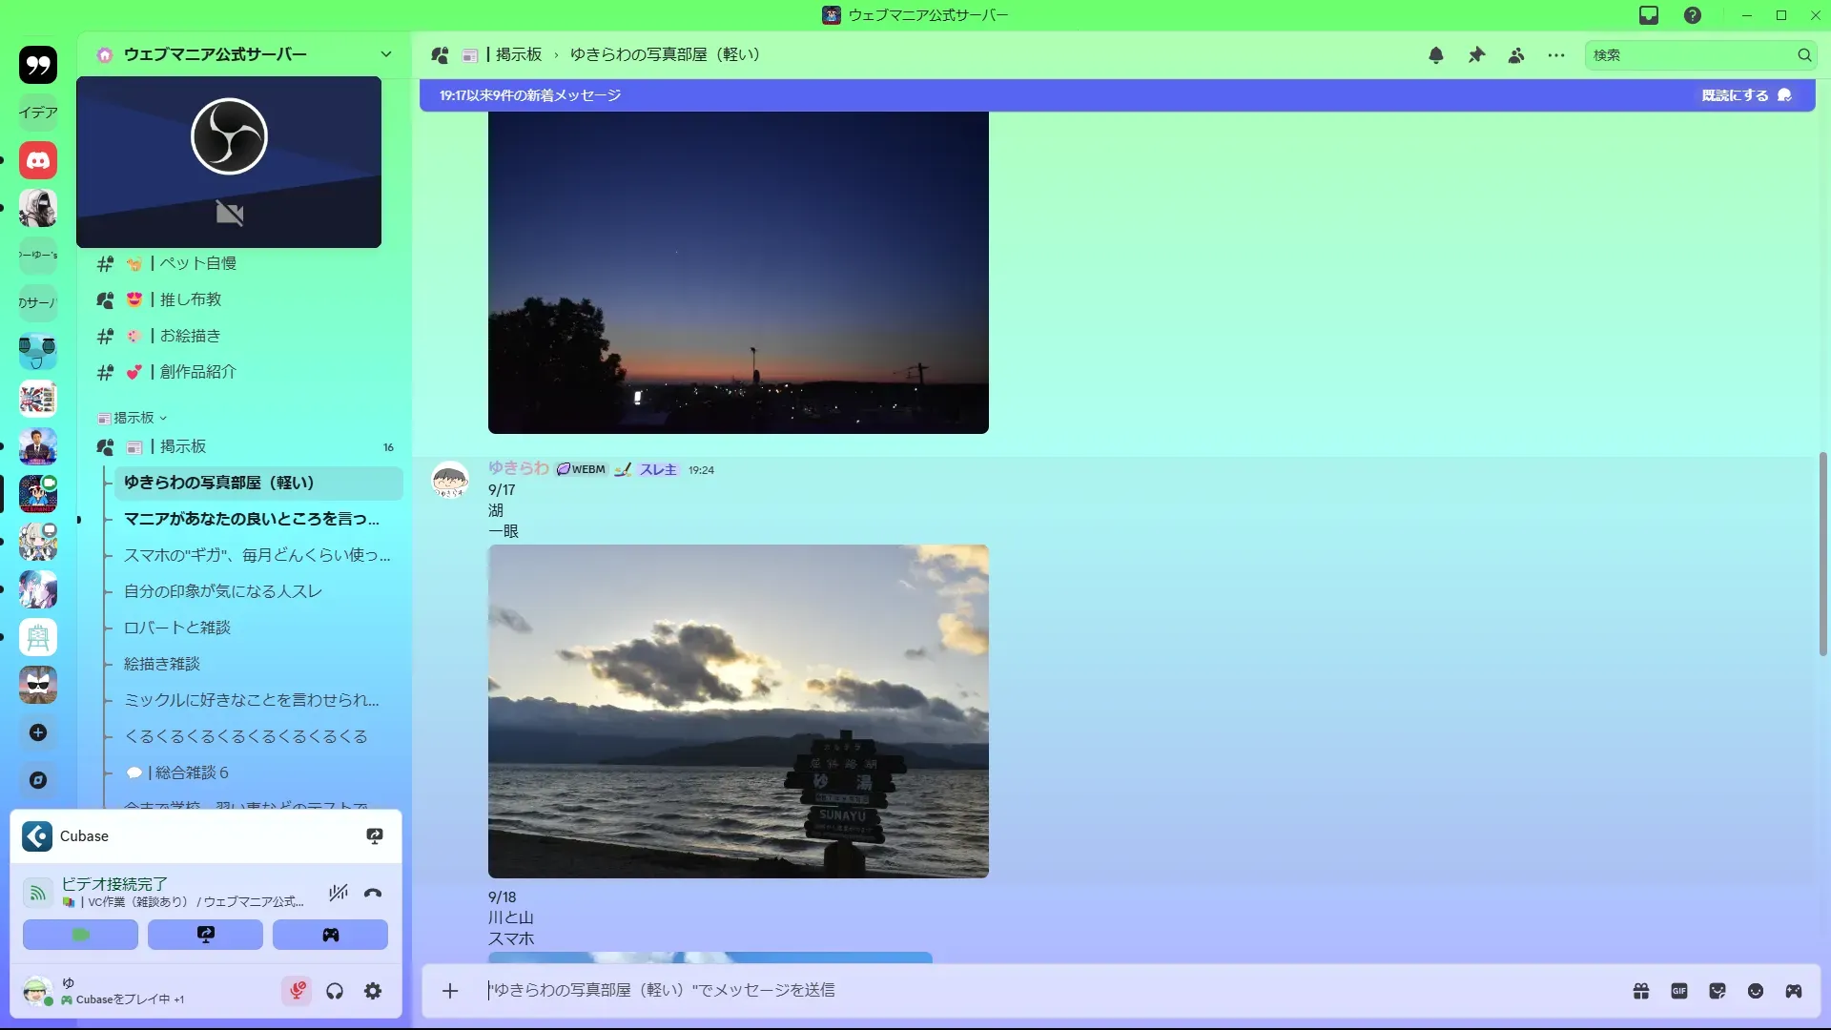
Task: Collapse the 掲示板 category
Action: (x=134, y=418)
